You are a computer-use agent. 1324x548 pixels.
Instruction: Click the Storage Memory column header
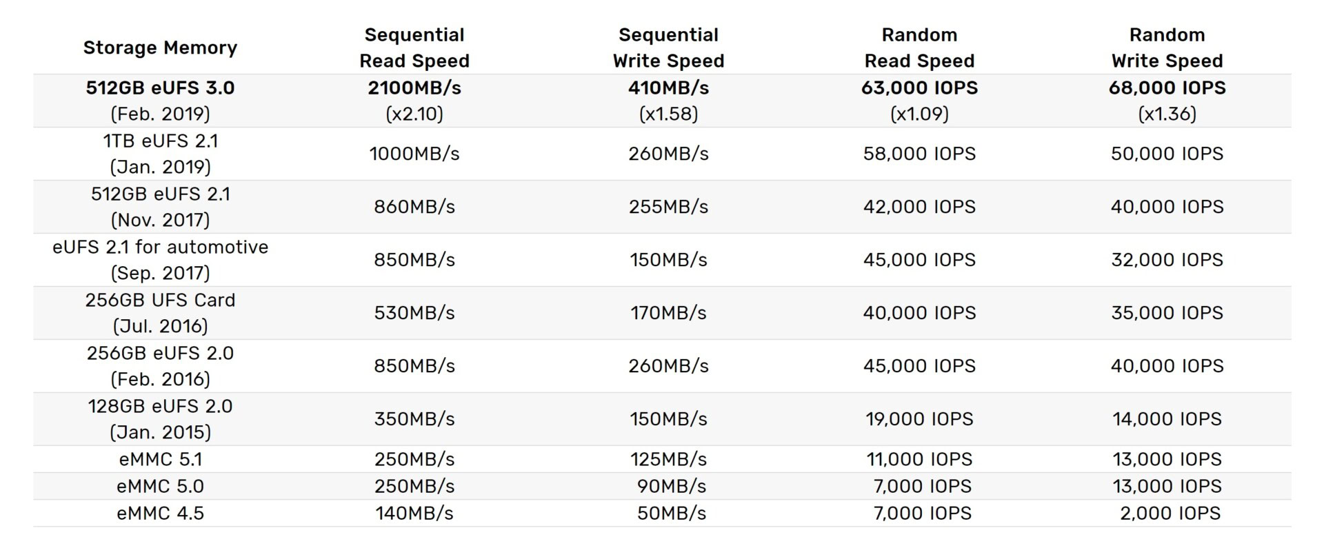tap(160, 48)
